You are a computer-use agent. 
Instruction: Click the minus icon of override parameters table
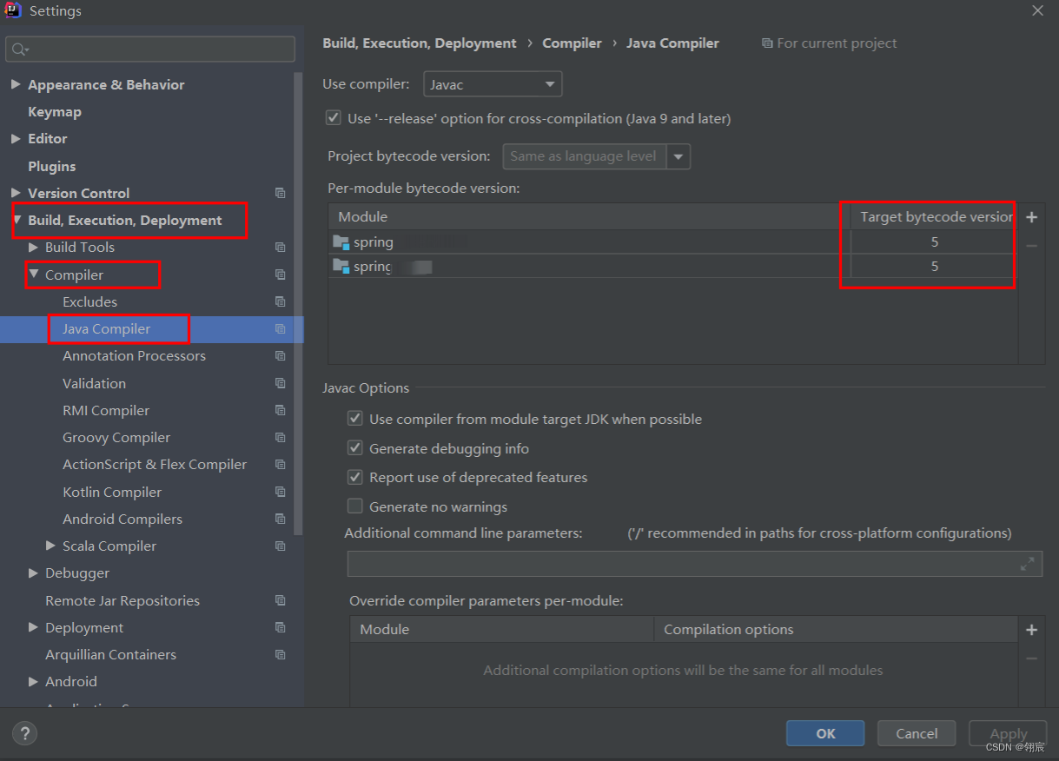pos(1031,658)
